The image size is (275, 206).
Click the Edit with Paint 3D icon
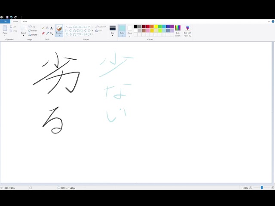187,28
